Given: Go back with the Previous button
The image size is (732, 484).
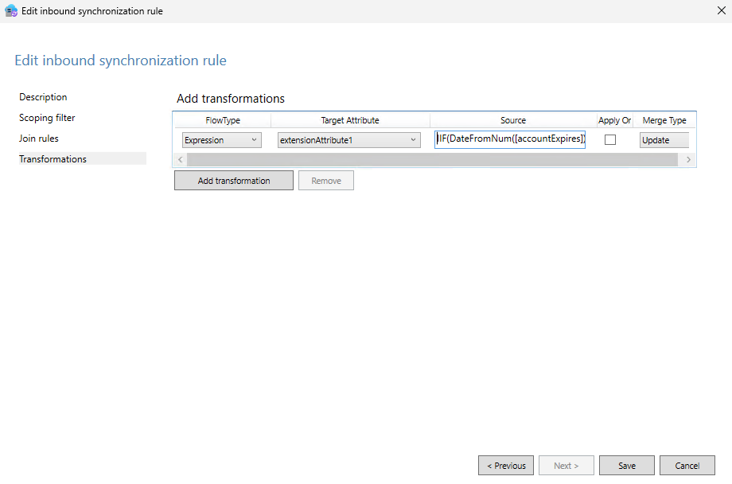Looking at the screenshot, I should [505, 465].
